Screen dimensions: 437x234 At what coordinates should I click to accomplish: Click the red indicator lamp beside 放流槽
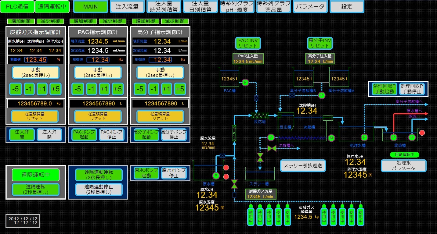[422, 133]
